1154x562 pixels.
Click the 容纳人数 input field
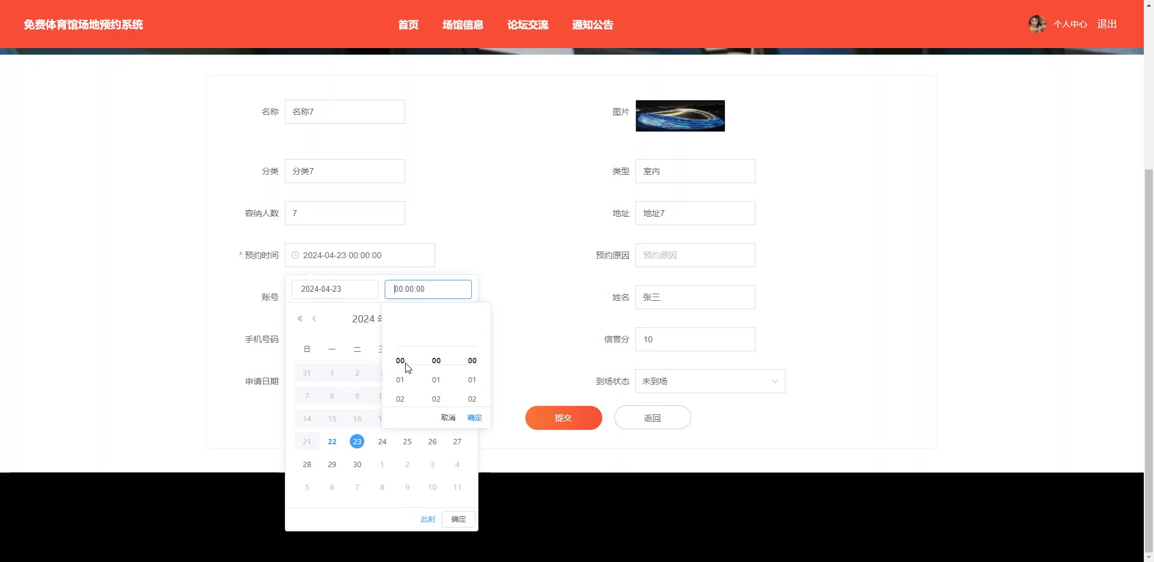(x=344, y=213)
